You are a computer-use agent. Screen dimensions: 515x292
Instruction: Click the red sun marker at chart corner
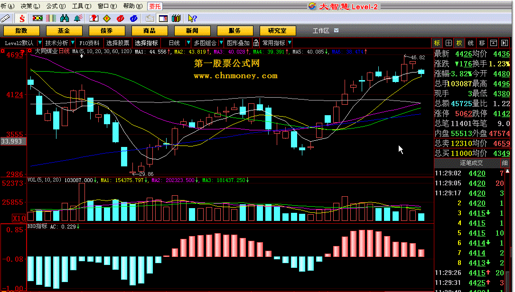[3, 51]
